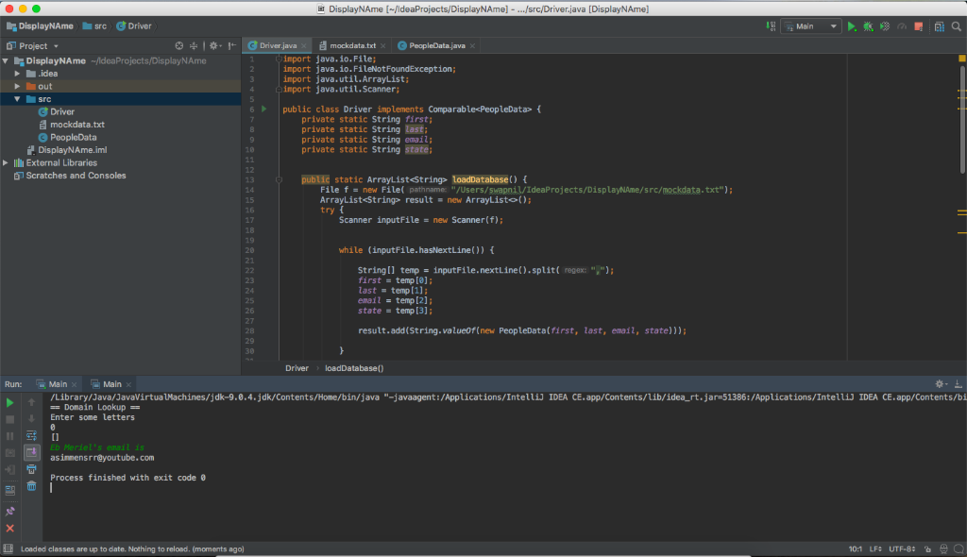Run Main with coverage
The width and height of the screenshot is (967, 557).
(x=884, y=26)
